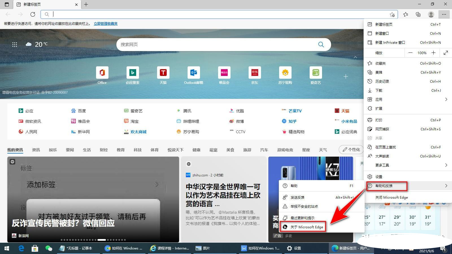Select 打印 menu item
The image size is (452, 254).
(408, 120)
